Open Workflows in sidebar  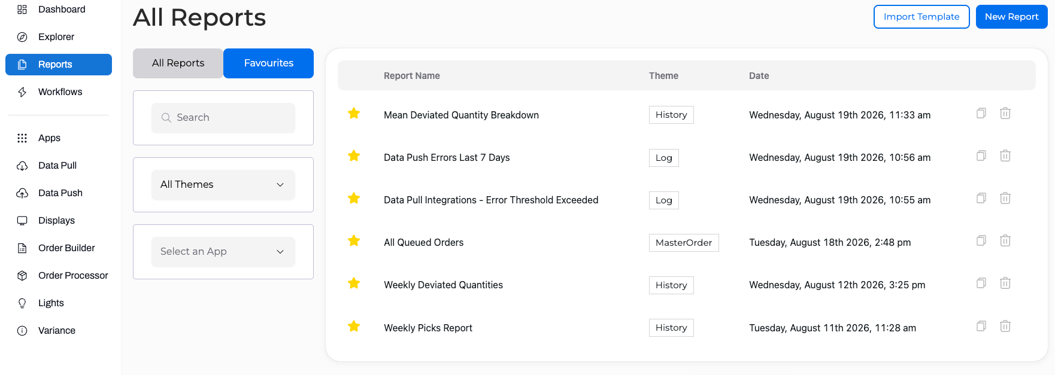click(59, 92)
